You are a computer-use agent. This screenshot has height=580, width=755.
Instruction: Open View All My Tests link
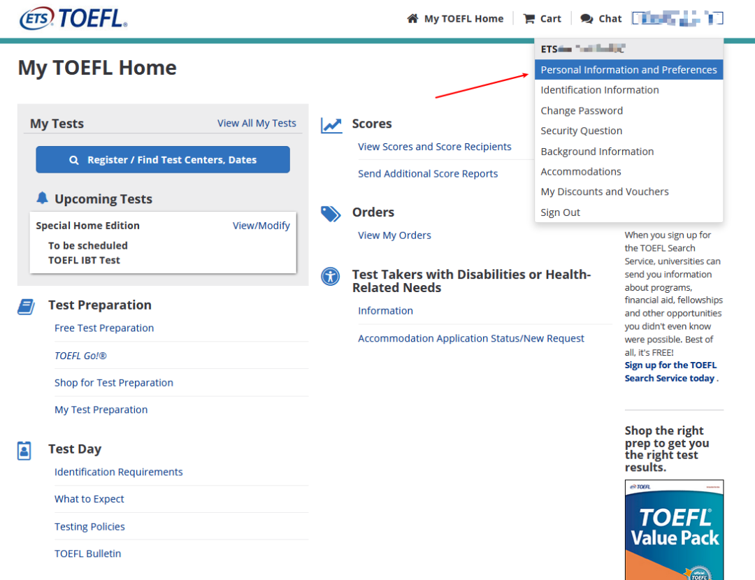click(x=257, y=123)
